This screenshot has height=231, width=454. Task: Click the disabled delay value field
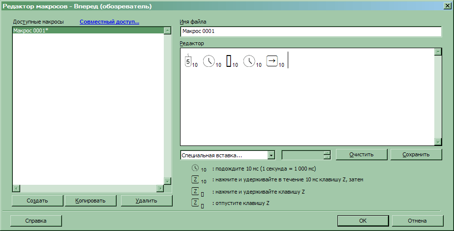pyautogui.click(x=303, y=155)
